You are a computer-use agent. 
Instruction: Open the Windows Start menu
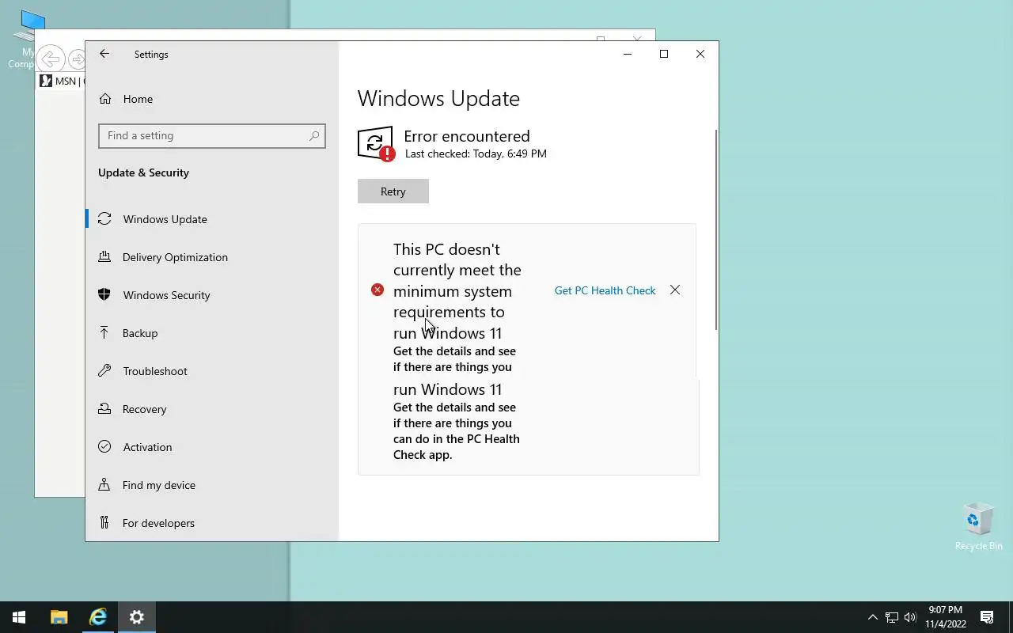tap(19, 617)
